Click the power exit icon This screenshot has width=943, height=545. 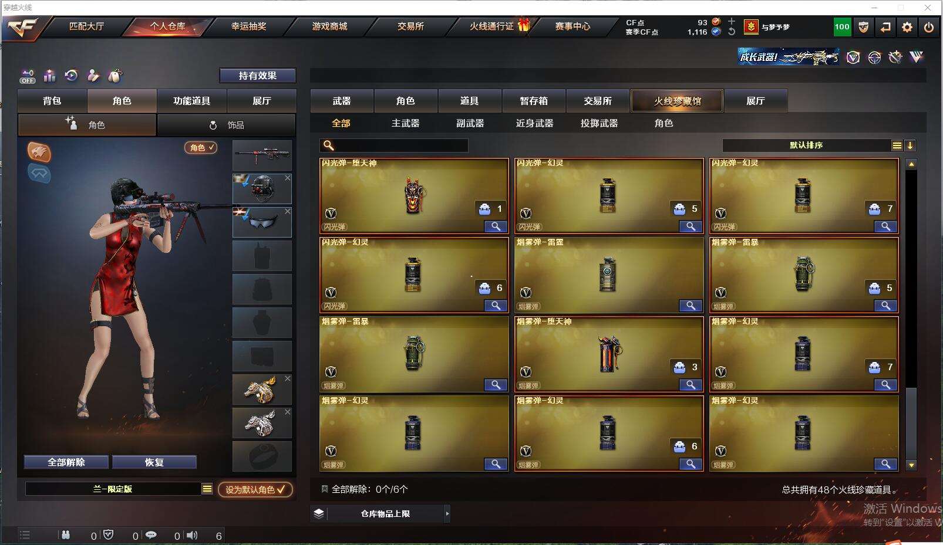point(928,27)
